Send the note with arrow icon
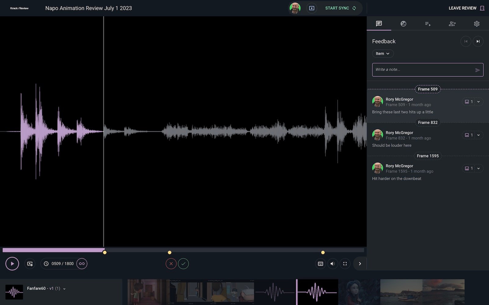 pos(477,70)
